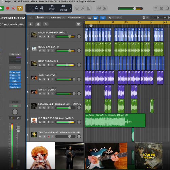170x170 pixels.
Task: Open the Édition menu
Action: tap(42, 18)
